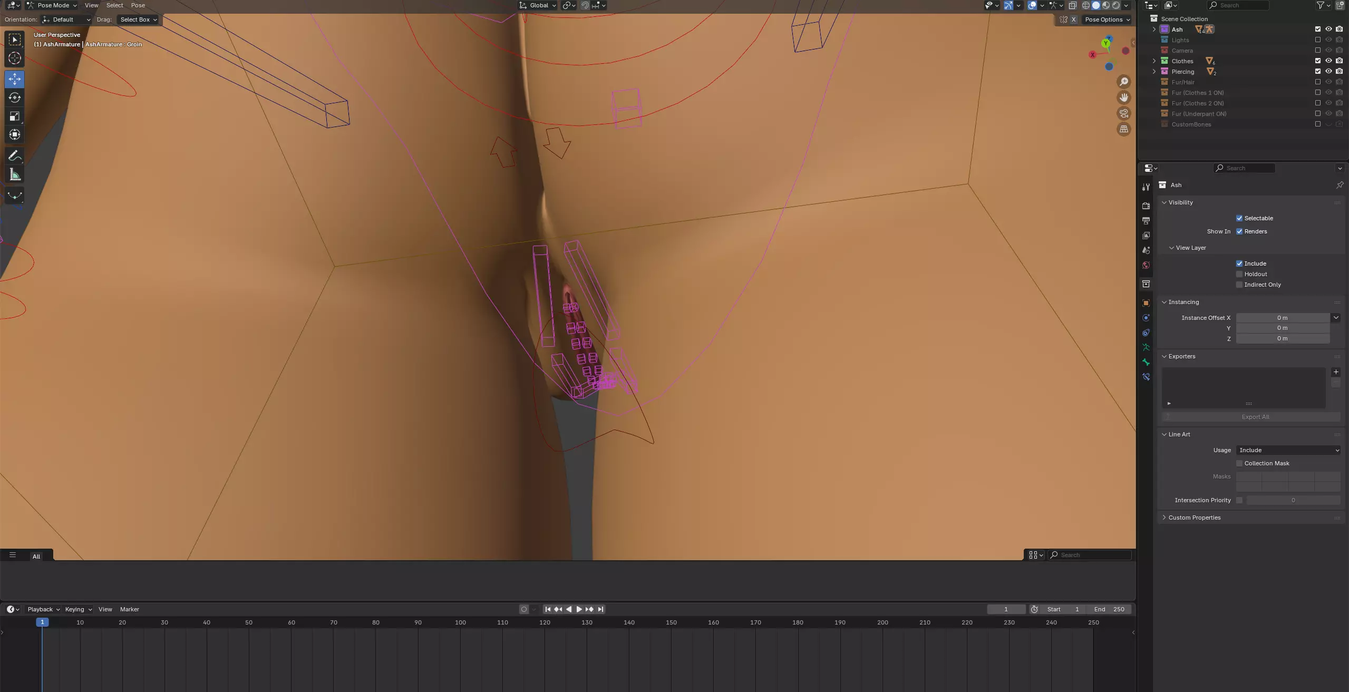Switch to perspective/orthographic grid icon

1124,129
